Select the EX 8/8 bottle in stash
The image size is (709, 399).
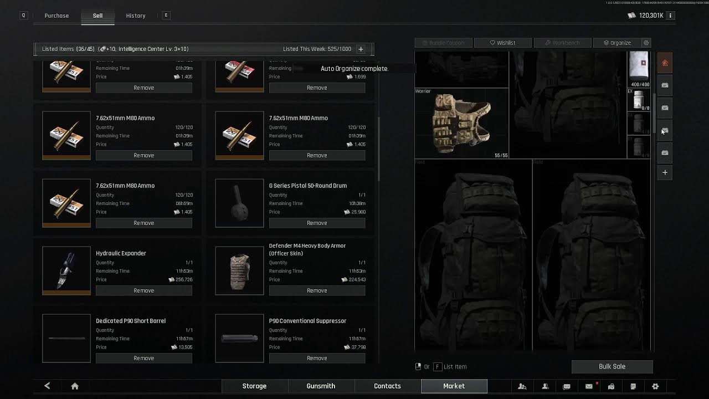point(639,100)
